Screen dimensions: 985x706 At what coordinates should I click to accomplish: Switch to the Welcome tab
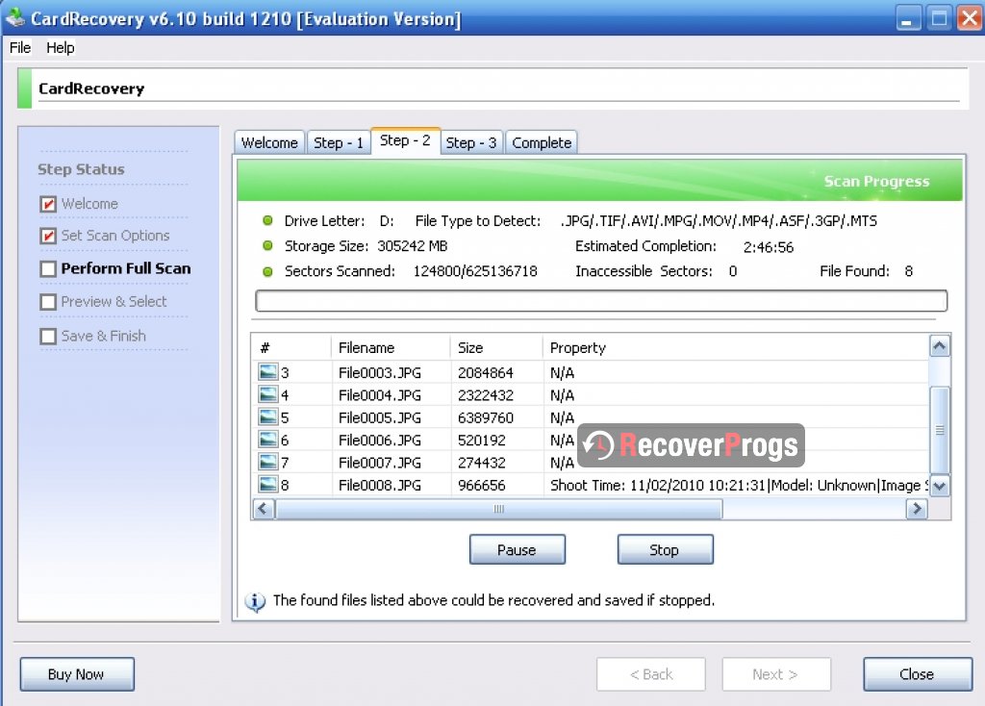[x=269, y=142]
